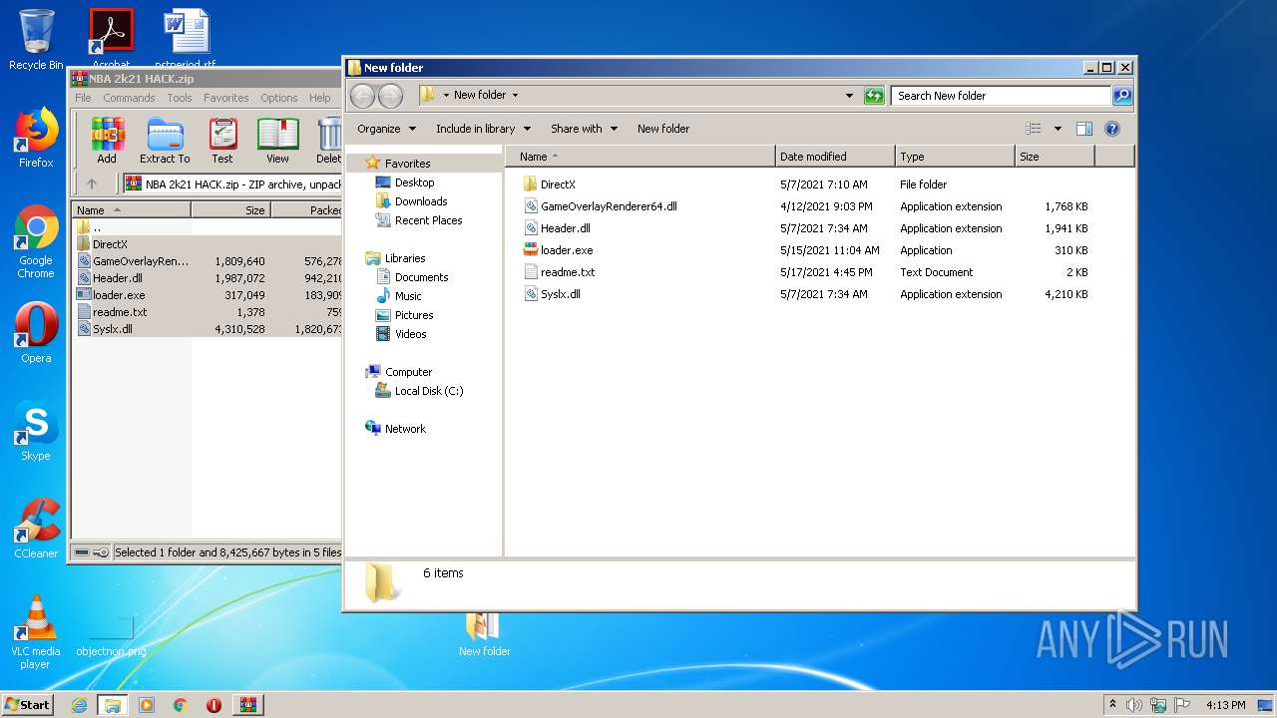Click the Extract To icon in WinRAR
The image size is (1277, 718).
pyautogui.click(x=165, y=140)
